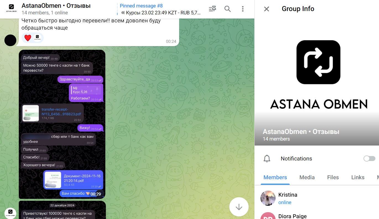Viewport: 379px width, 219px height.
Task: Click the Group Info heading
Action: (298, 9)
